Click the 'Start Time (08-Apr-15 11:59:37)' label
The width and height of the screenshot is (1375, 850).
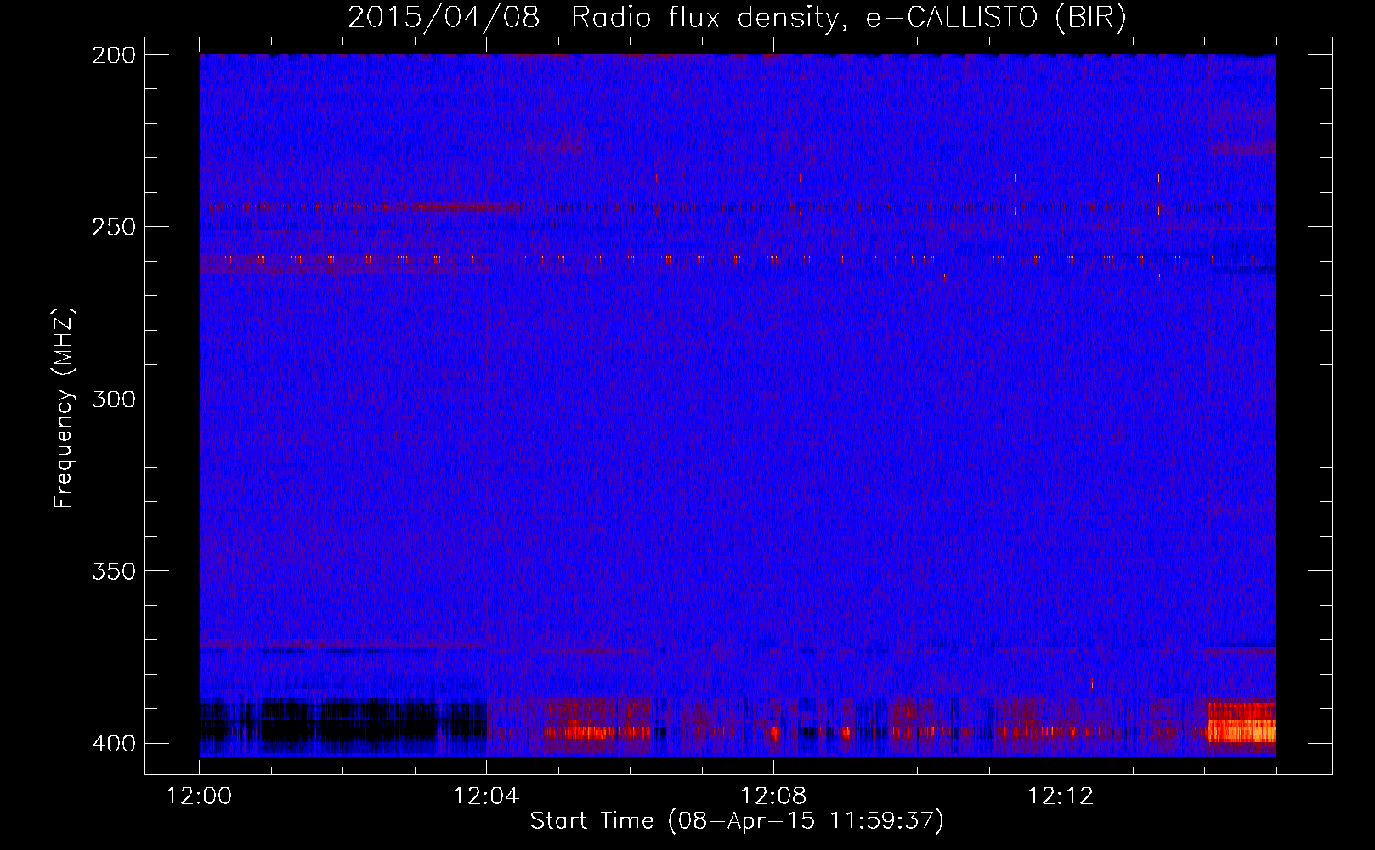pyautogui.click(x=737, y=820)
